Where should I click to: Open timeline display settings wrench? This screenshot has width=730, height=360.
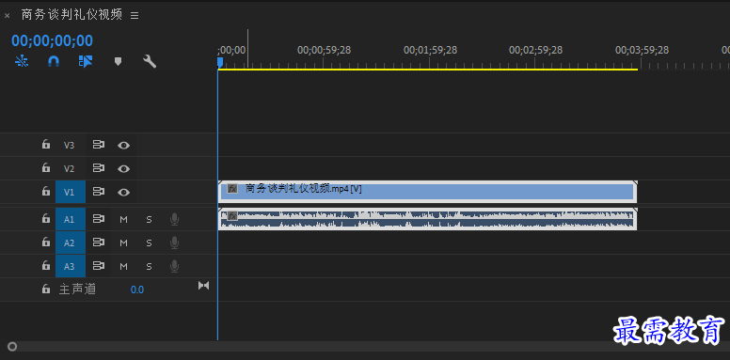[x=150, y=61]
